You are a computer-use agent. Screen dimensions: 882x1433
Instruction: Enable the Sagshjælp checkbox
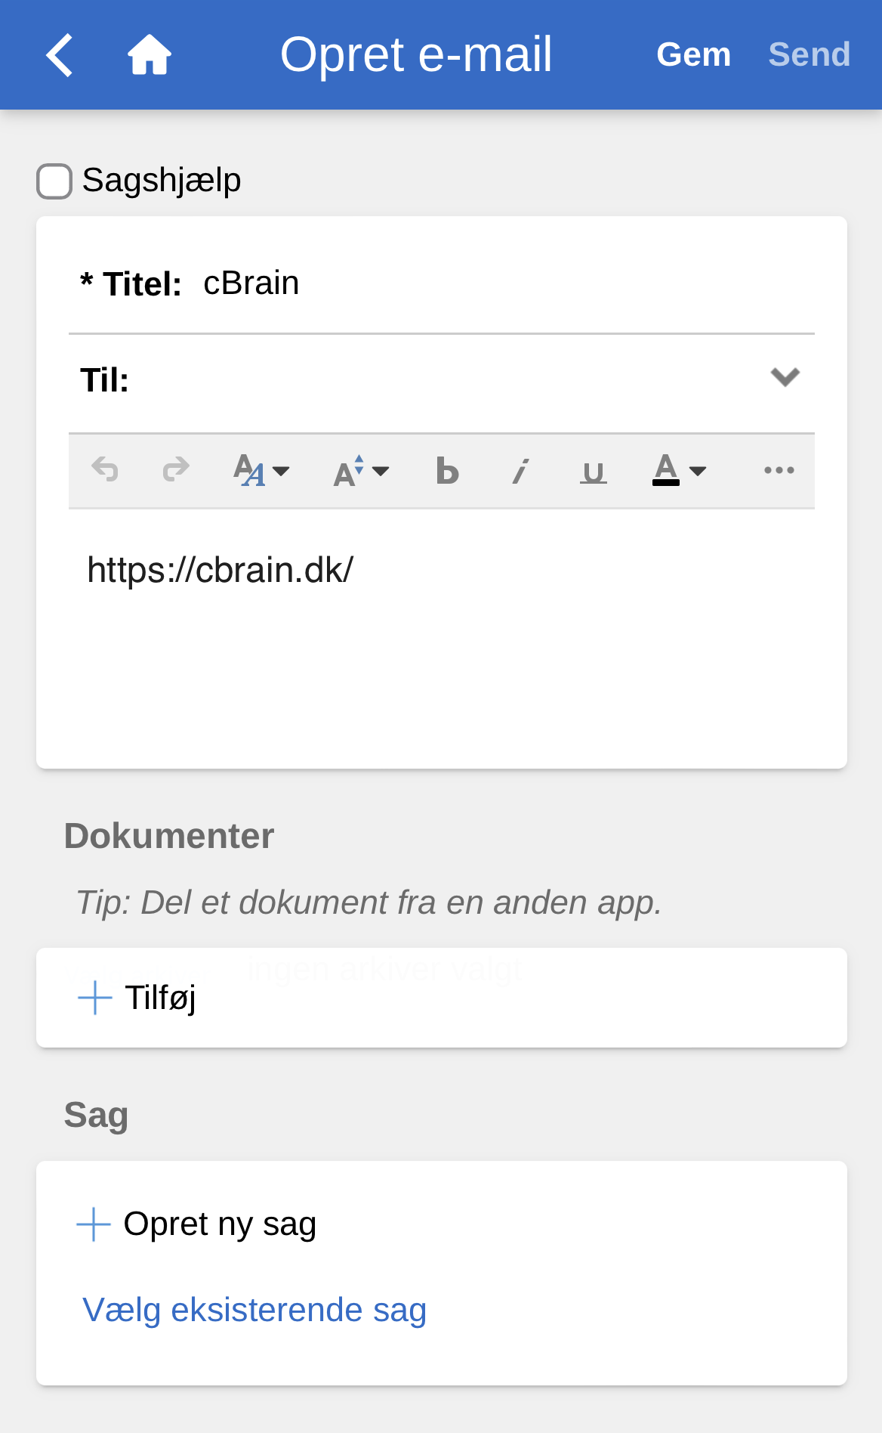(x=54, y=181)
